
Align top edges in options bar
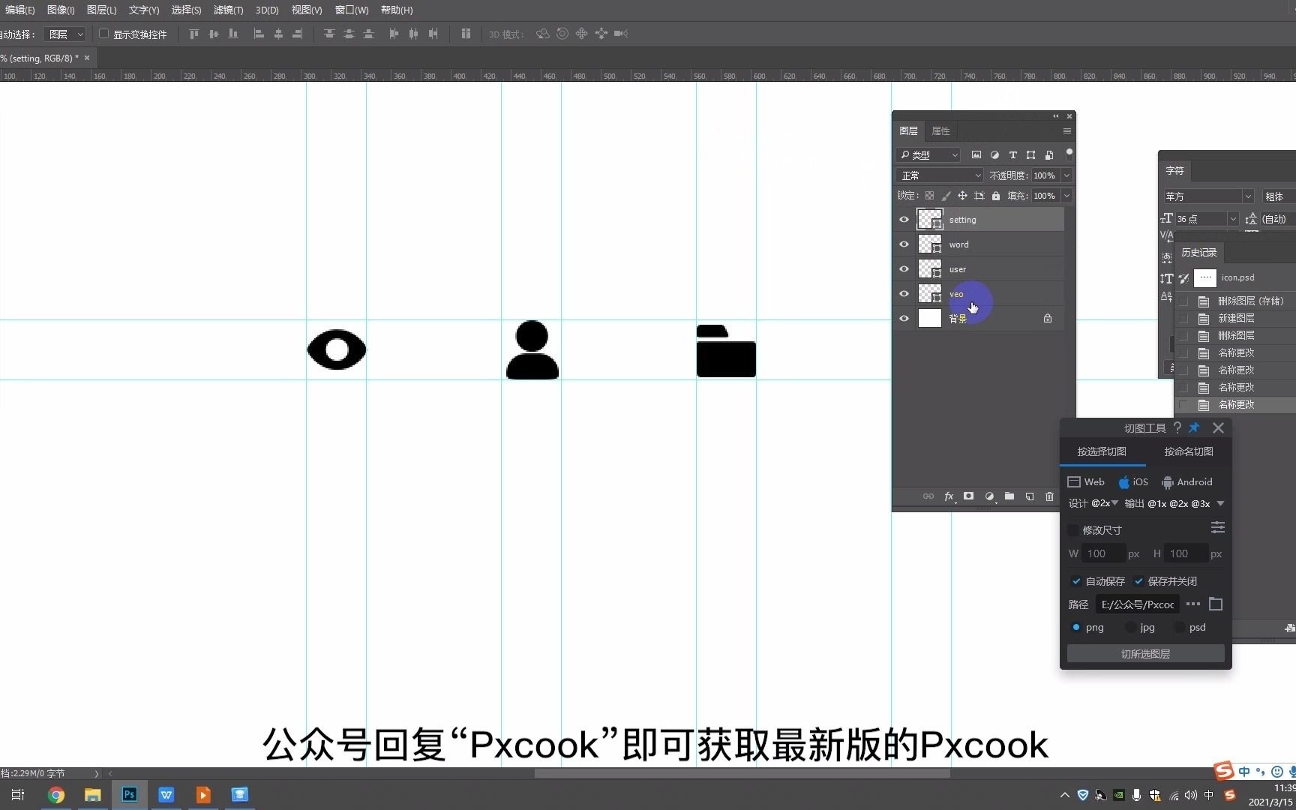point(194,34)
